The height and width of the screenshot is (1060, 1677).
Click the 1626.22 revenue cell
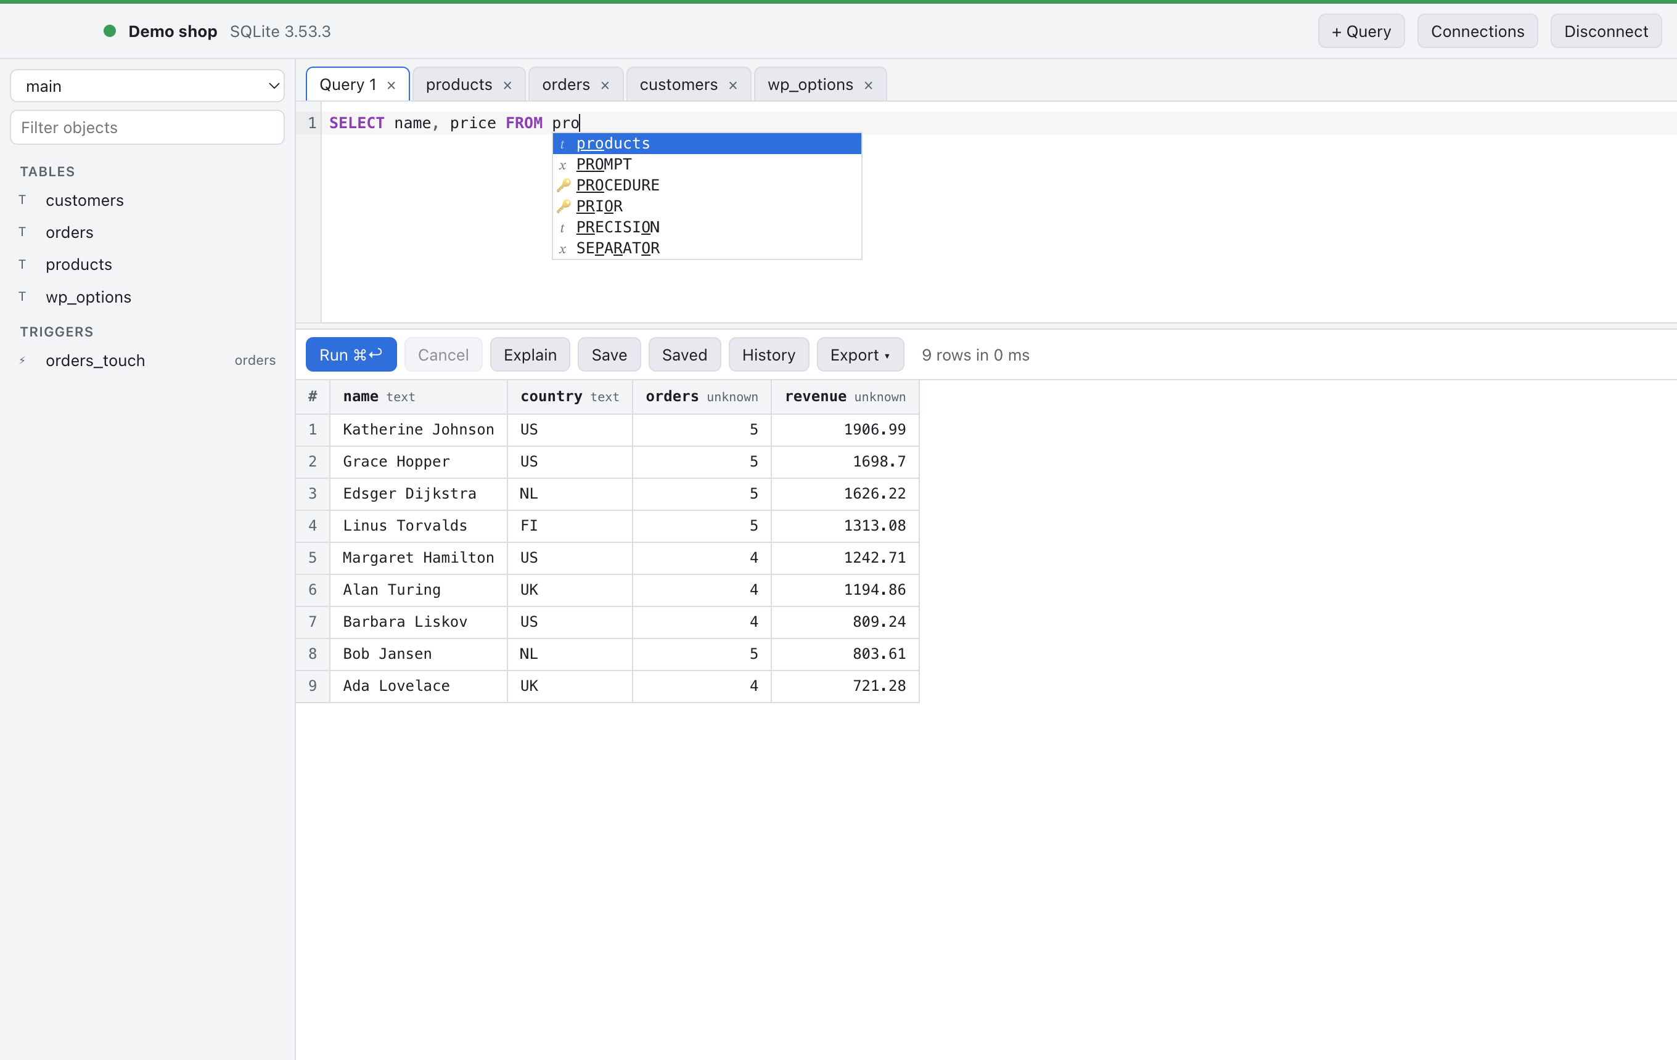(x=845, y=494)
